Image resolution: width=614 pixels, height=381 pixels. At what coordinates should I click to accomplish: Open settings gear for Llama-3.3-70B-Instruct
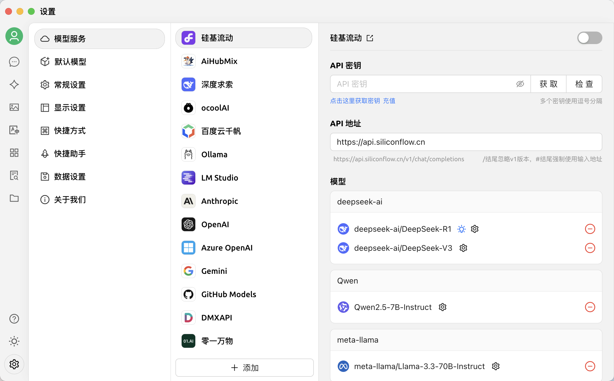[496, 366]
